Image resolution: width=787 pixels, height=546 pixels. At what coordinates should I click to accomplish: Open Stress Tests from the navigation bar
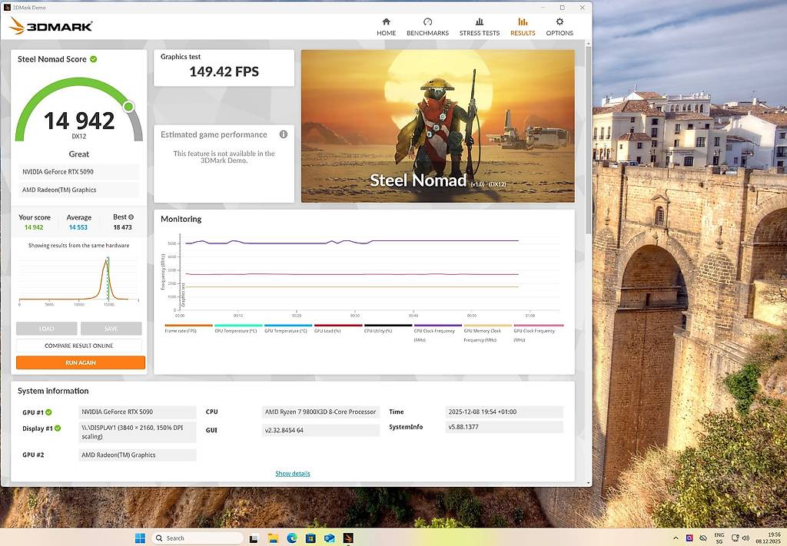480,27
